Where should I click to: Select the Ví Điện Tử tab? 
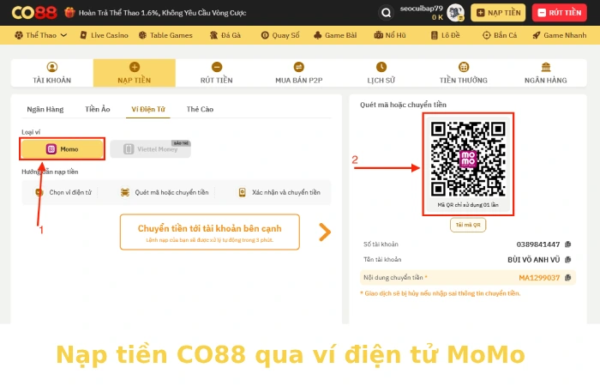[148, 109]
